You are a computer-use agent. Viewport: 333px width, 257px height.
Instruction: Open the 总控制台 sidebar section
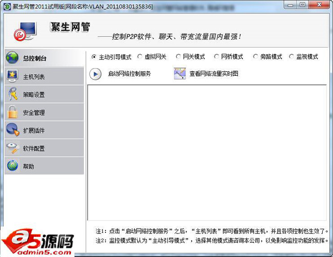[45, 58]
